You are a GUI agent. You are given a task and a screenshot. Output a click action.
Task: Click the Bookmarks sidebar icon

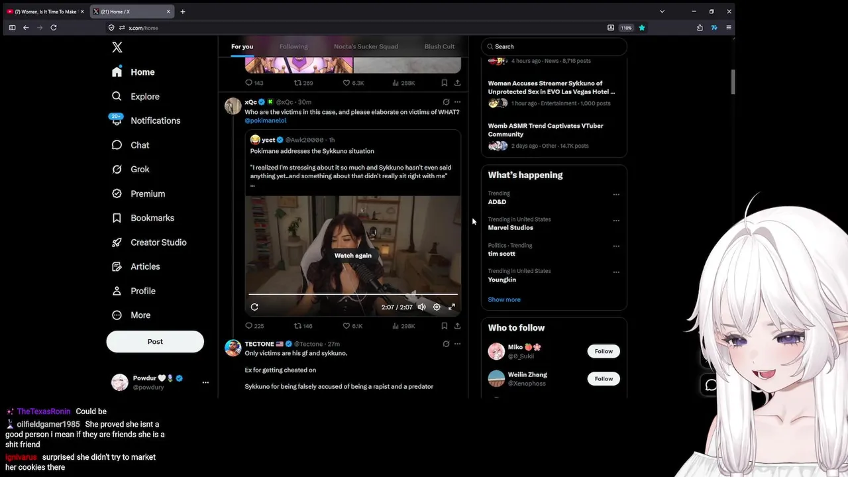tap(117, 218)
